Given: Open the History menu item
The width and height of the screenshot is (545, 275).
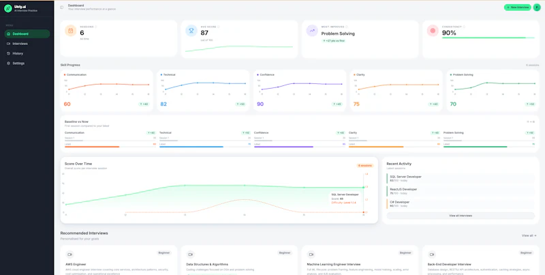Looking at the screenshot, I should pos(27,53).
